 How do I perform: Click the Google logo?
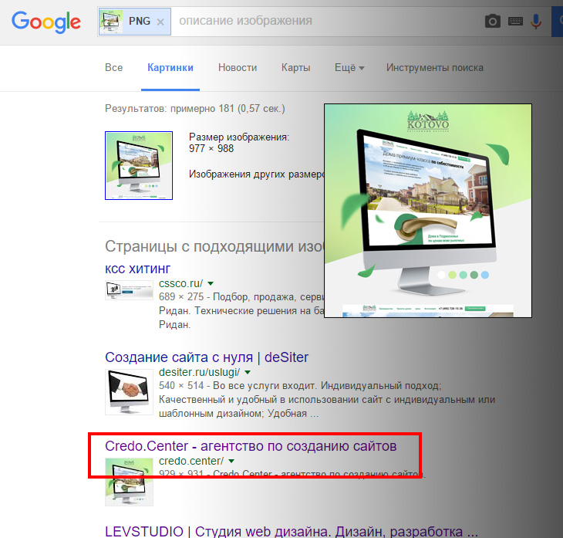(46, 22)
